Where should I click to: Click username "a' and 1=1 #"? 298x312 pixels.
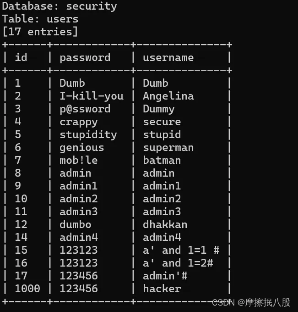click(181, 251)
